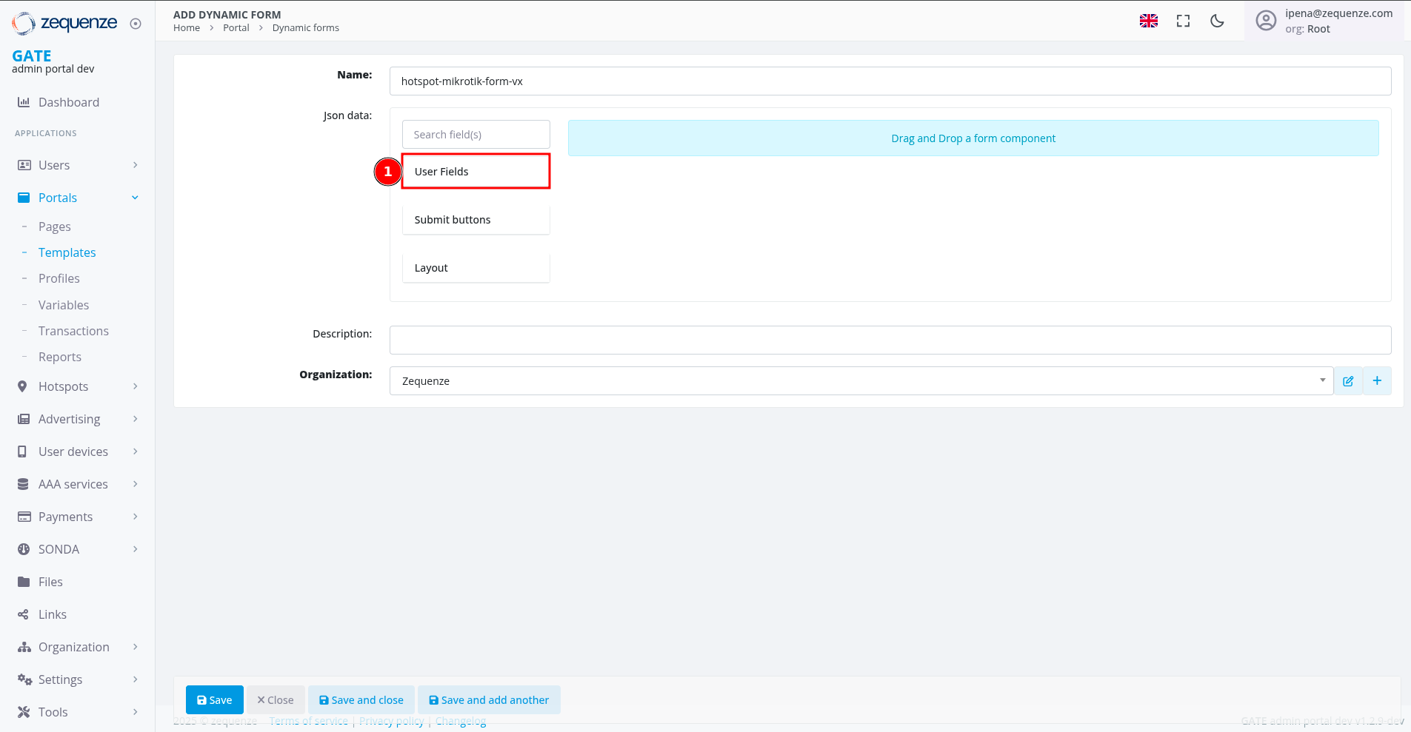This screenshot has width=1411, height=732.
Task: Open the Files section in sidebar
Action: coord(50,582)
